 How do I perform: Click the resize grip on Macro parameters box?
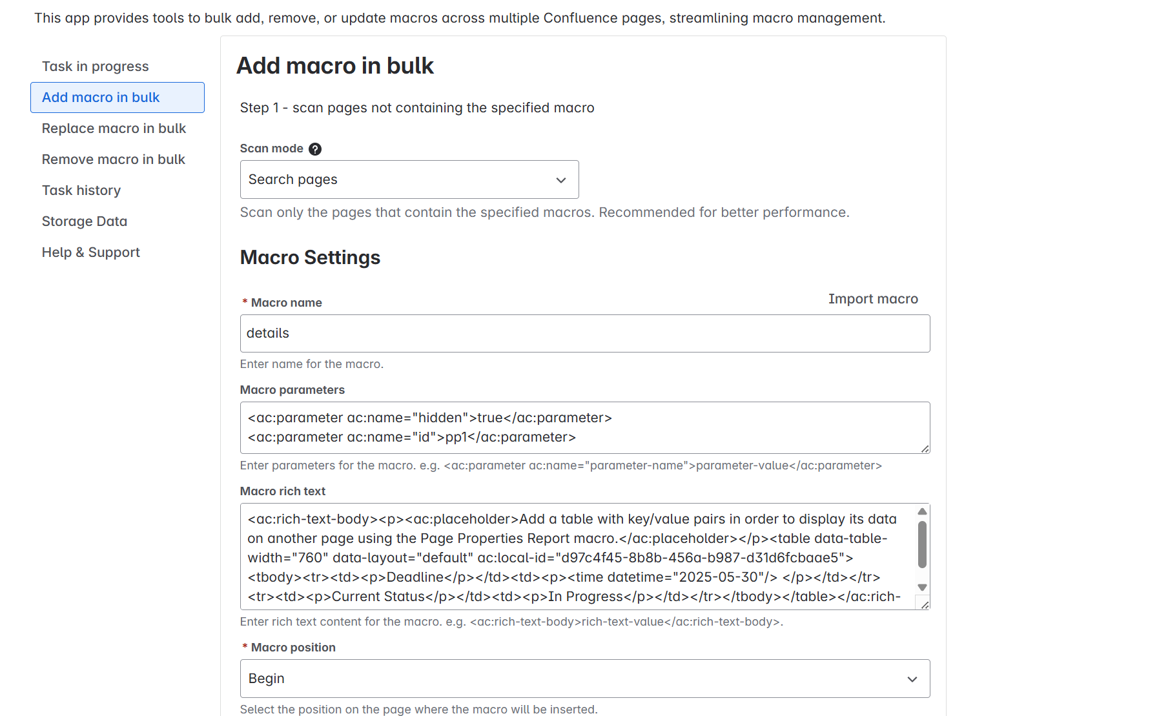coord(925,449)
